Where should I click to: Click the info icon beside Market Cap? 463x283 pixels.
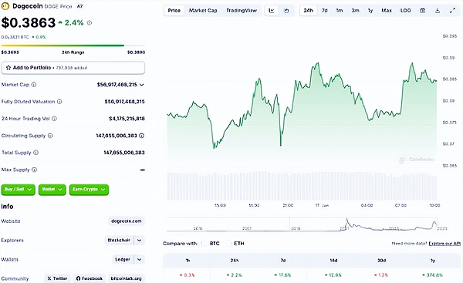[34, 85]
